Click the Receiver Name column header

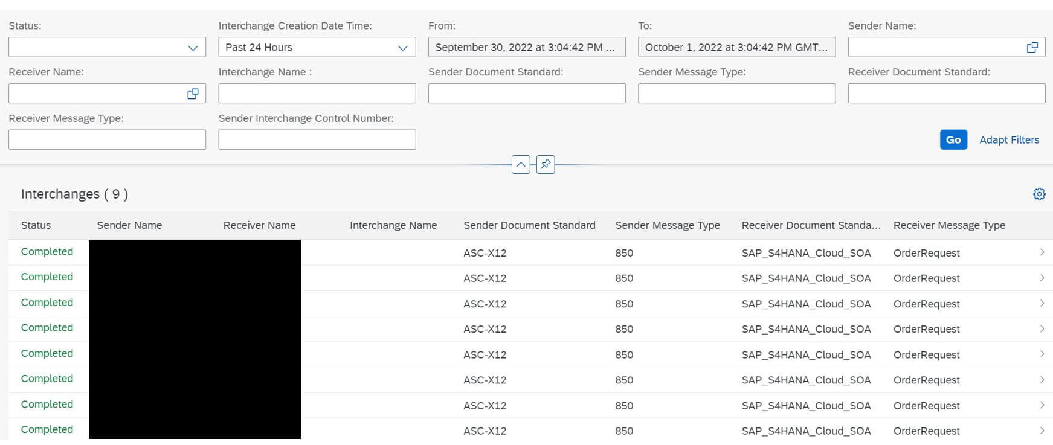click(259, 225)
